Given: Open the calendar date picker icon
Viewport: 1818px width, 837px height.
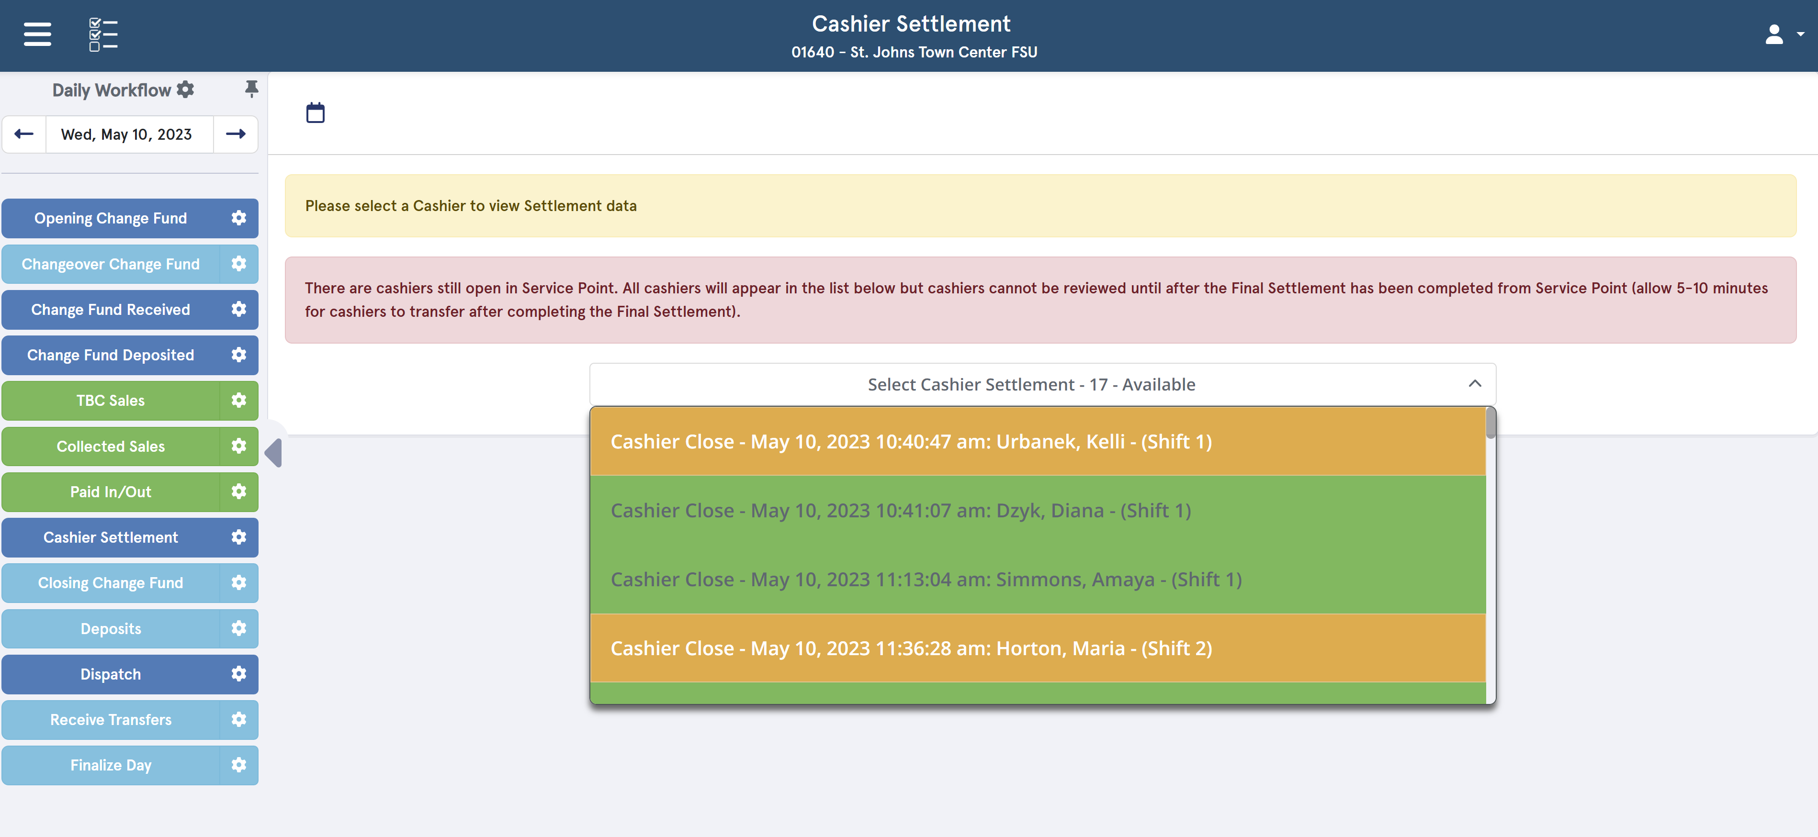Looking at the screenshot, I should pos(316,113).
